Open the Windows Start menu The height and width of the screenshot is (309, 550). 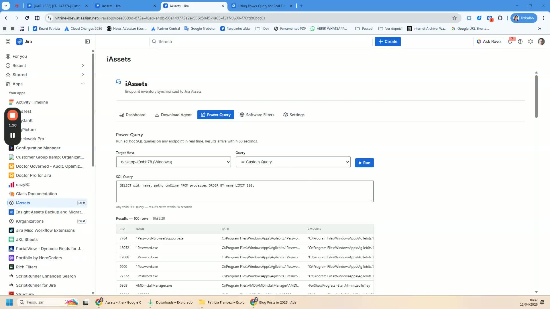9,302
